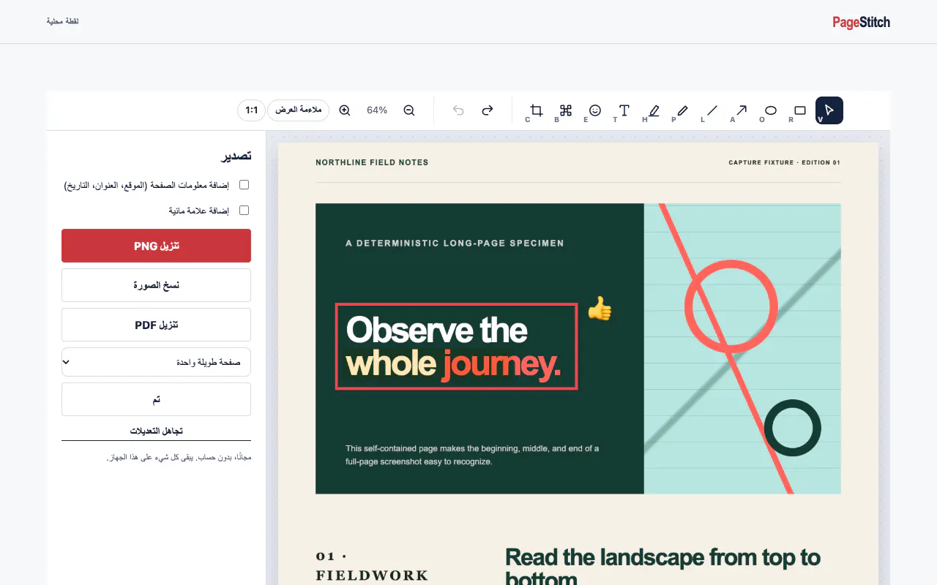Click the 64% zoom level text
Screen dimensions: 937x585
377,110
